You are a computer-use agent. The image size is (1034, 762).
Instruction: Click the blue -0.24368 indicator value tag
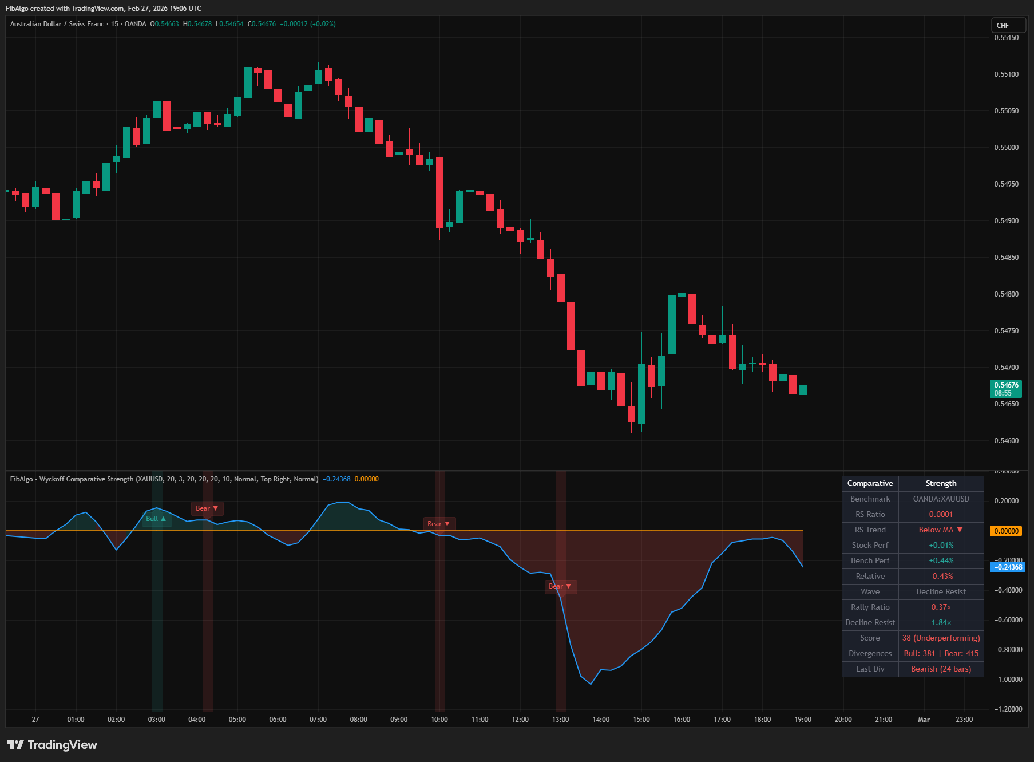click(x=1005, y=567)
